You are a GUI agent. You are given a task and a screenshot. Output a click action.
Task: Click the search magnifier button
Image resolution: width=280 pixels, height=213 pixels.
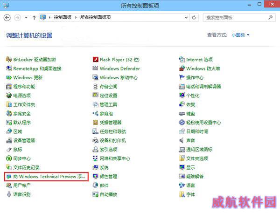(x=271, y=18)
